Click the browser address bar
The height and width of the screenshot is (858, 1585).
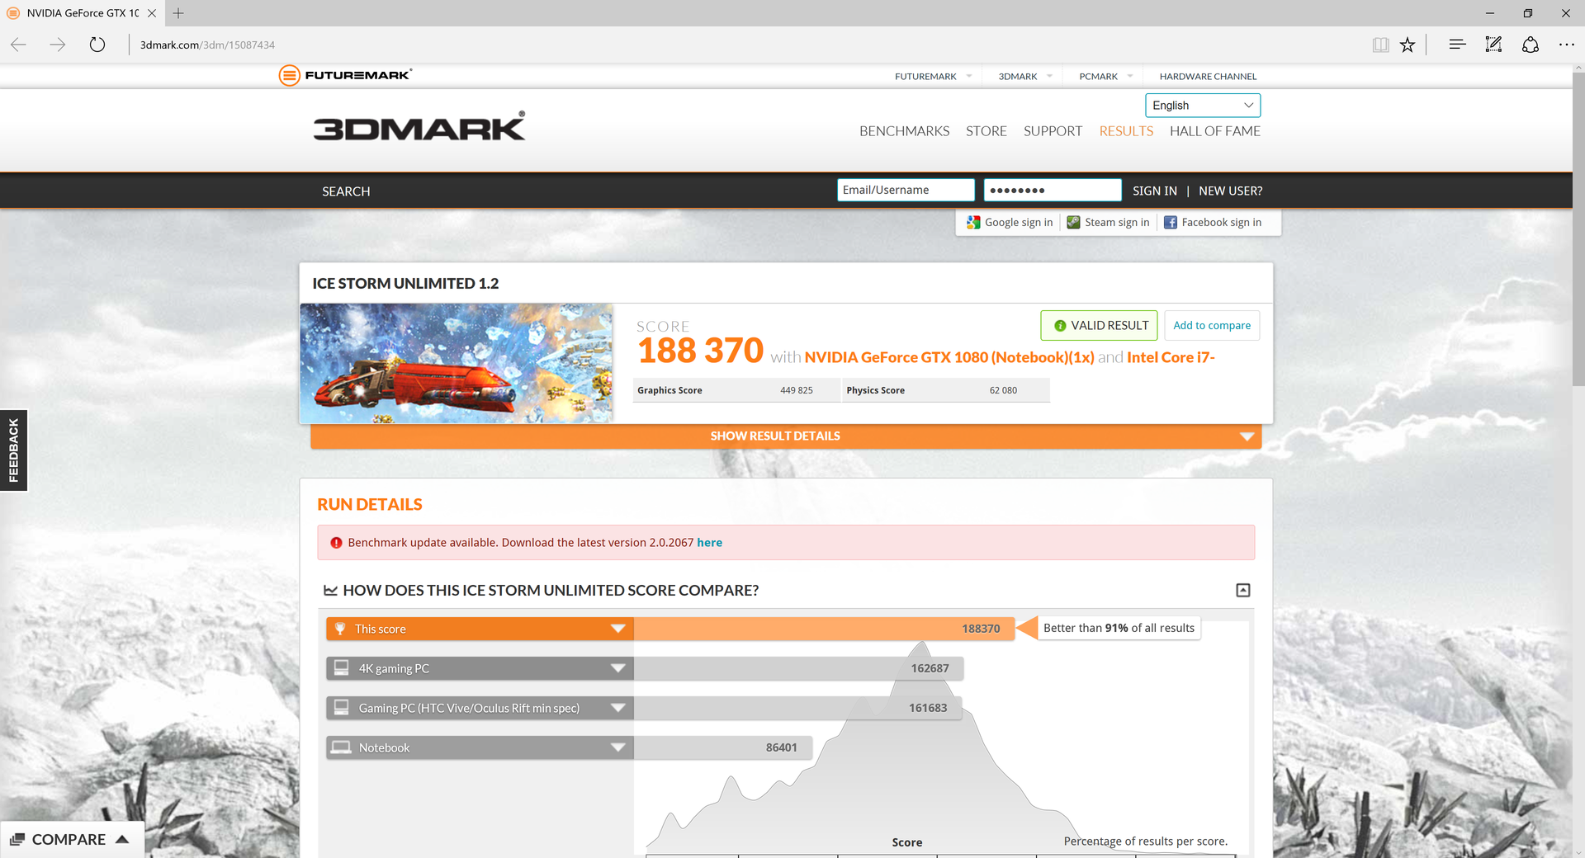coord(743,45)
